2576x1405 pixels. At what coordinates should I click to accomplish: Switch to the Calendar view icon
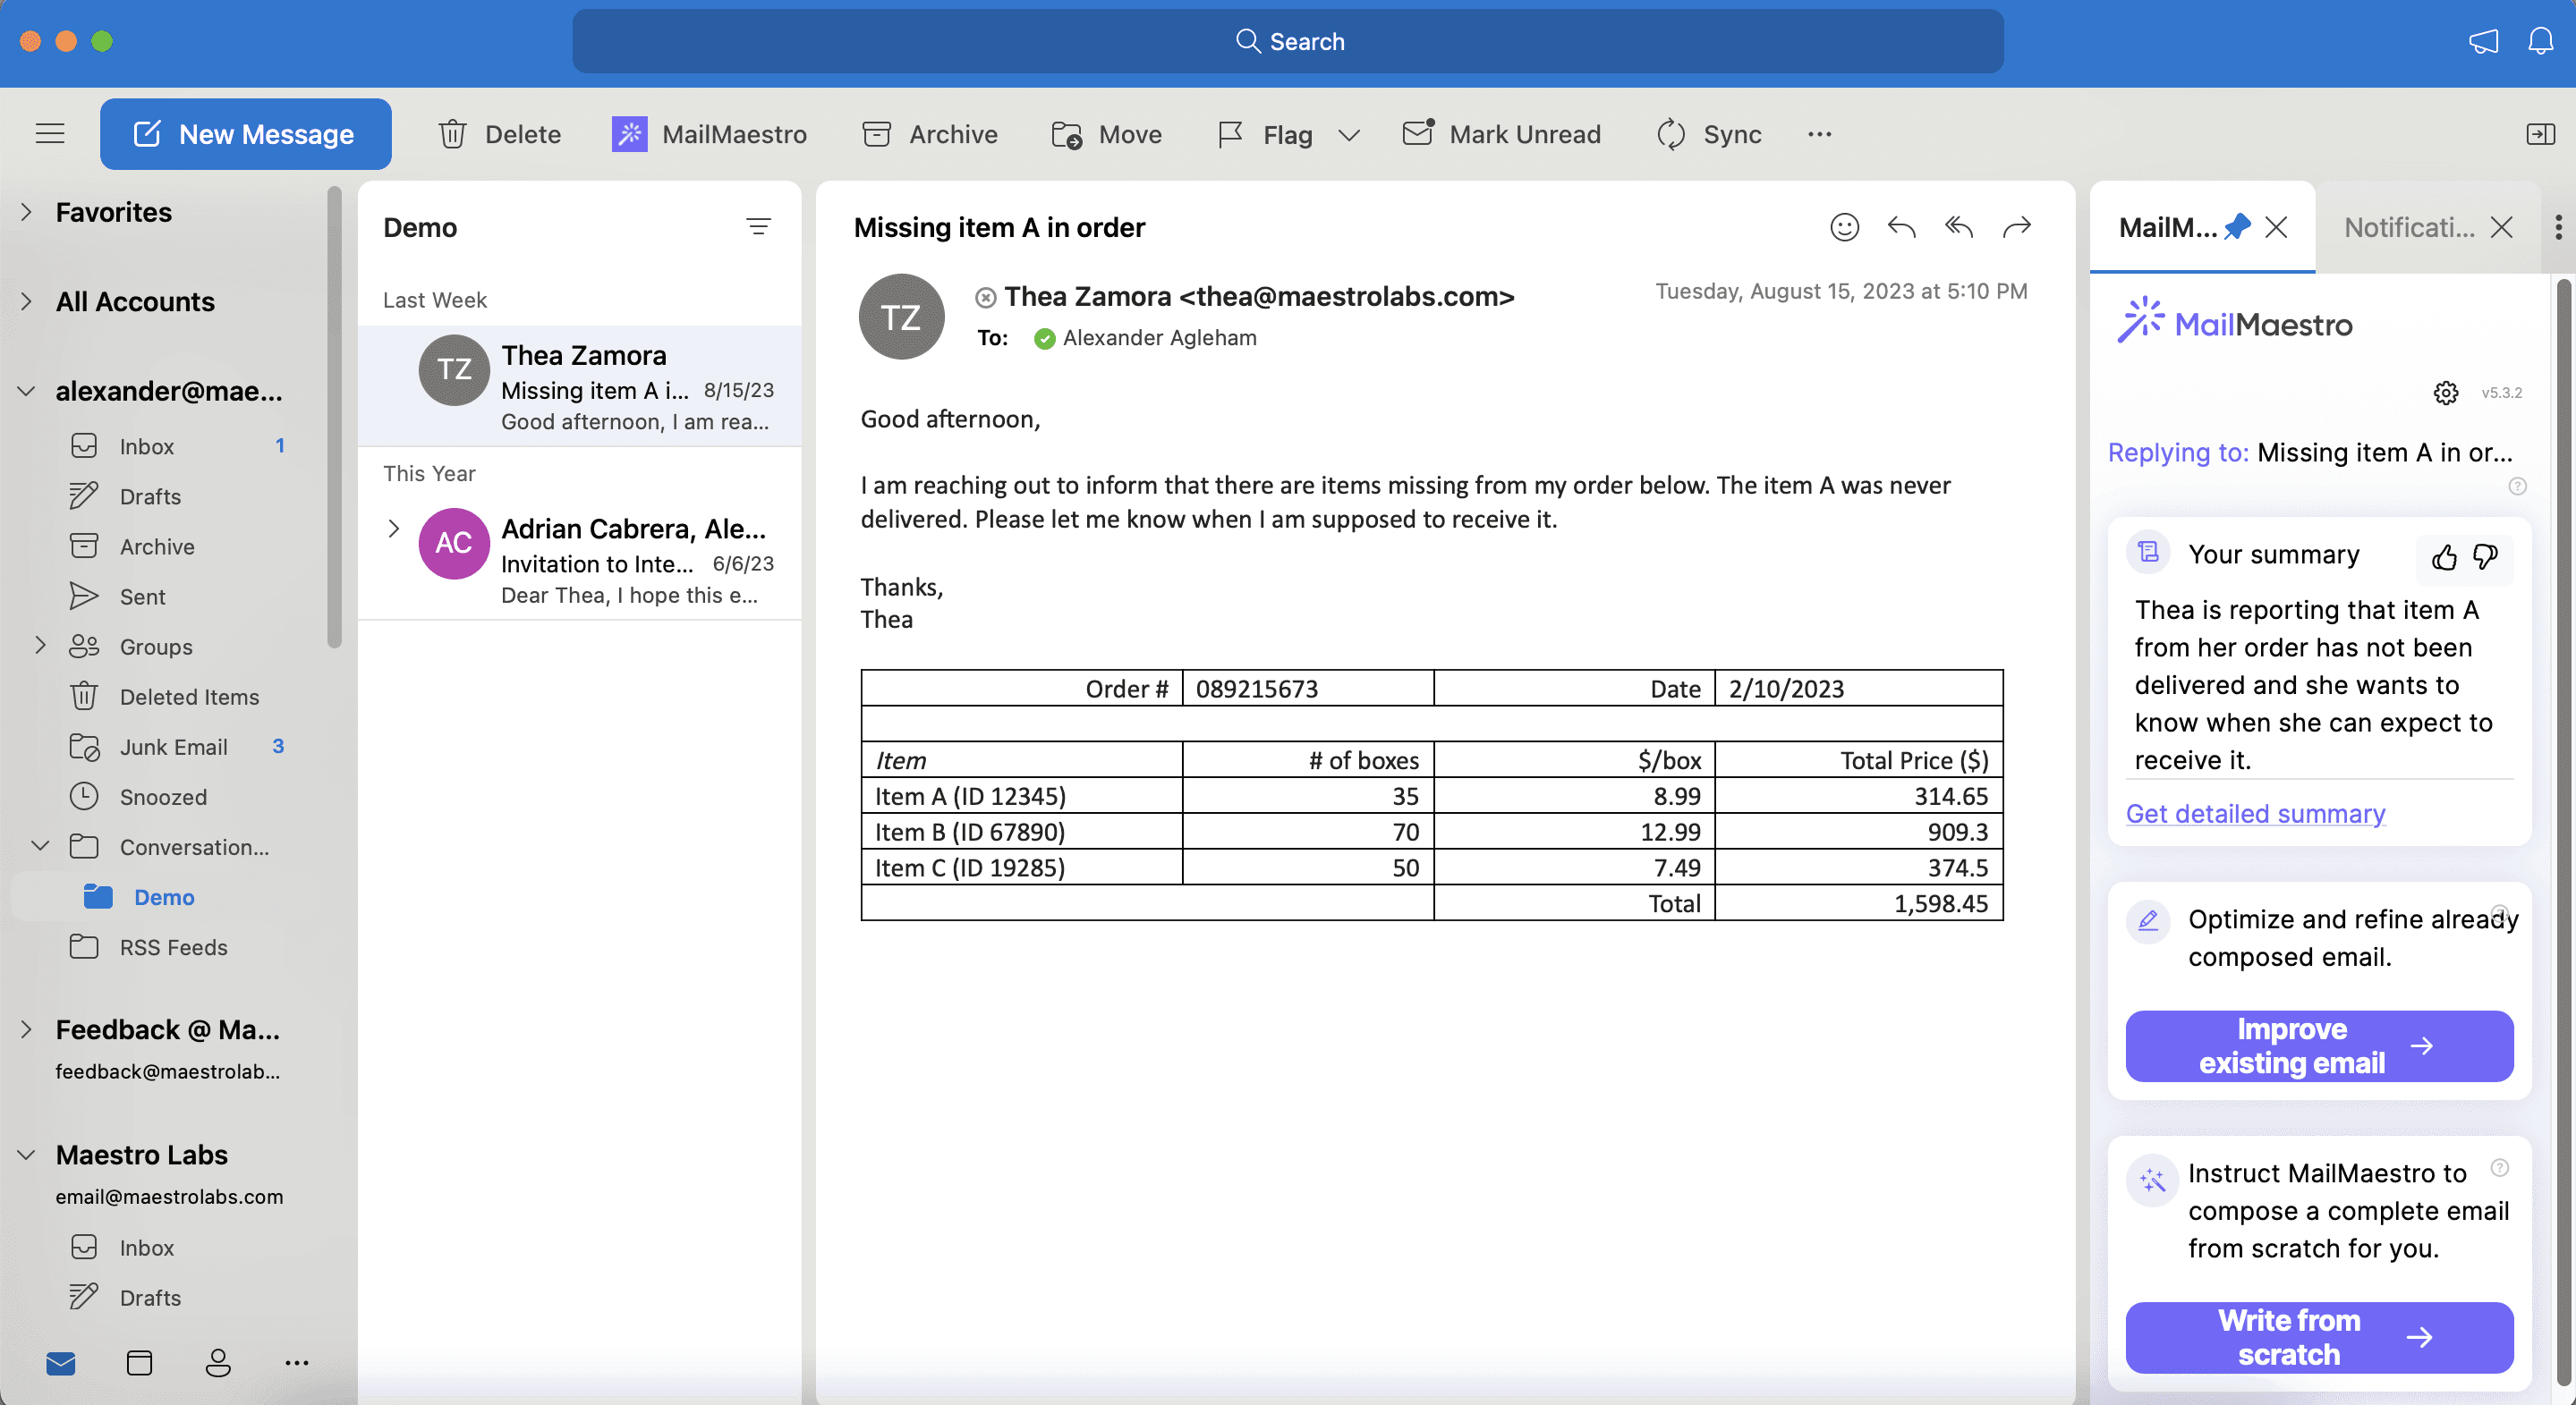[139, 1362]
